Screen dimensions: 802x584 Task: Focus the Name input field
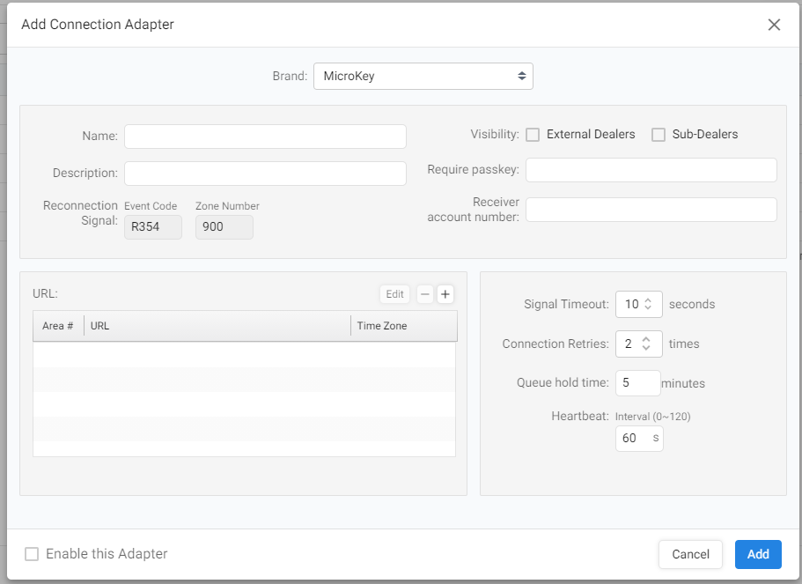tap(265, 137)
